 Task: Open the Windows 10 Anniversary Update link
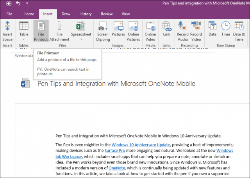point(141,145)
